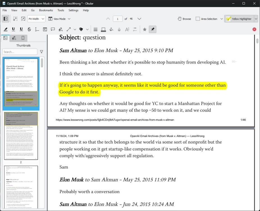Toggle the left sidebar panel visibility
260x211 pixels.
(6, 19)
